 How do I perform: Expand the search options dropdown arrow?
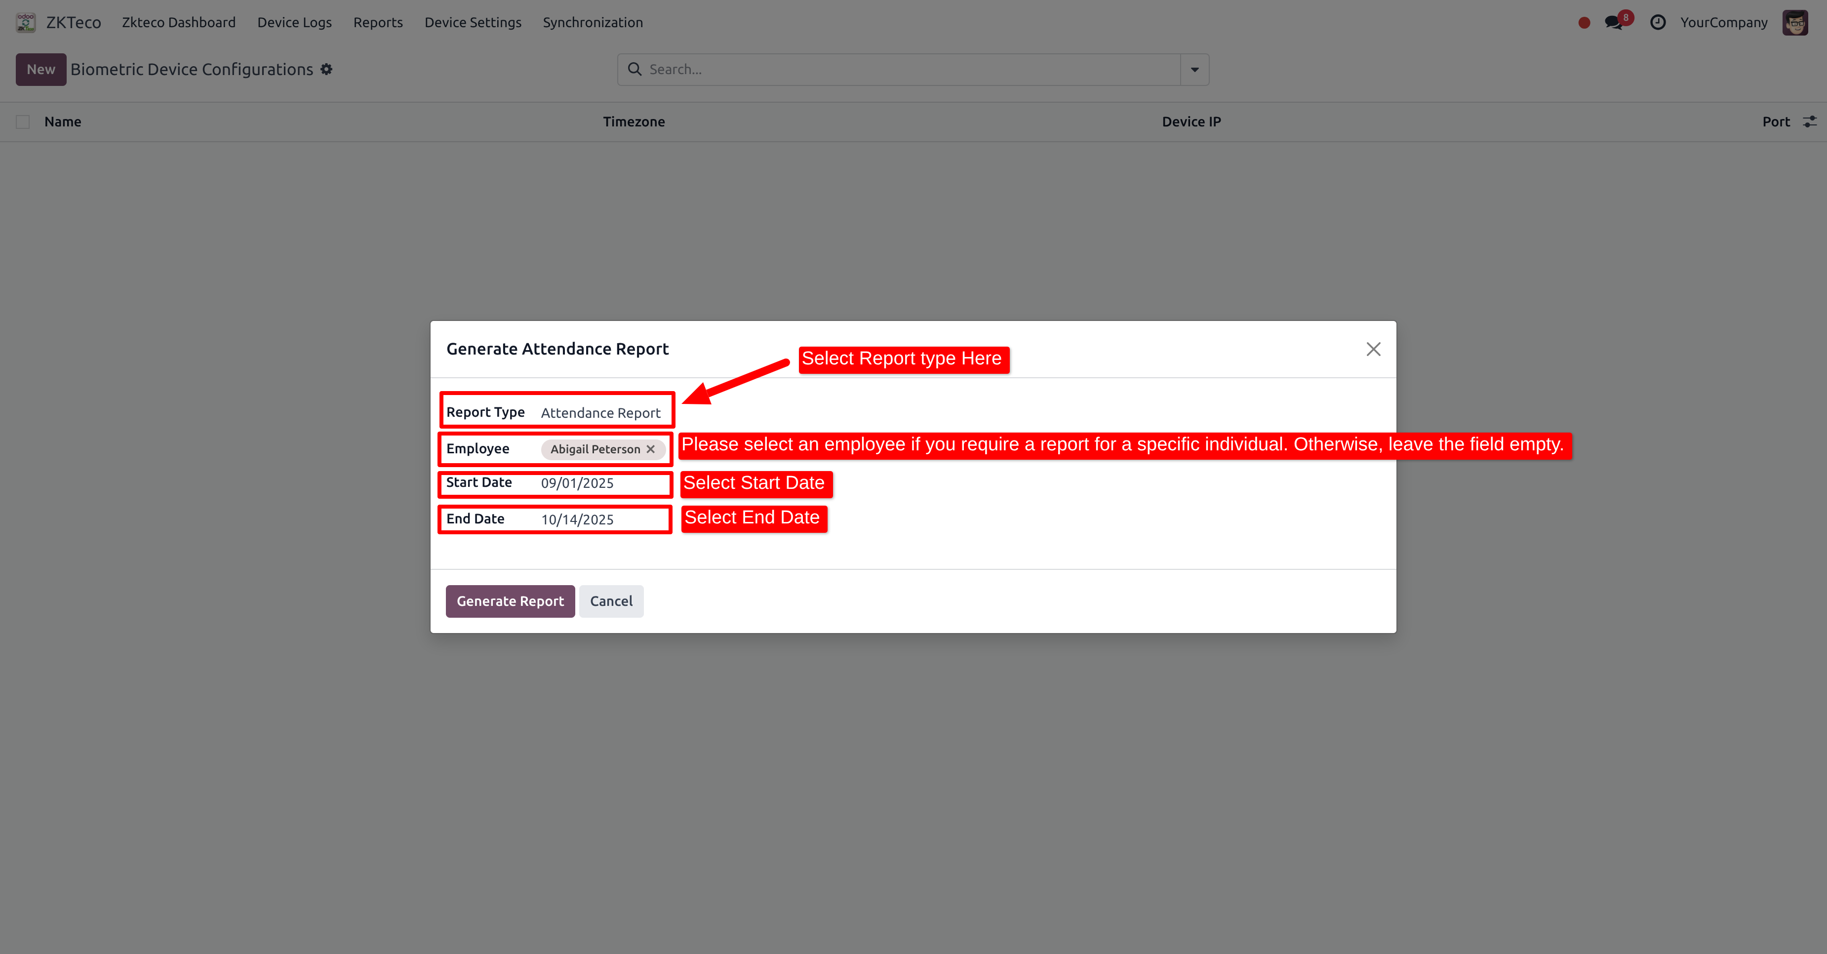point(1194,70)
